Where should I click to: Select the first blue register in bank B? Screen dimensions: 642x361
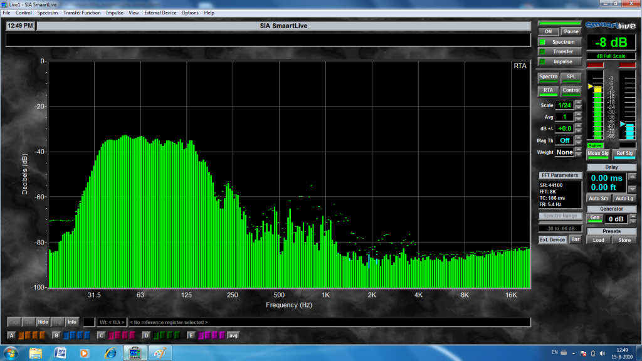point(67,335)
